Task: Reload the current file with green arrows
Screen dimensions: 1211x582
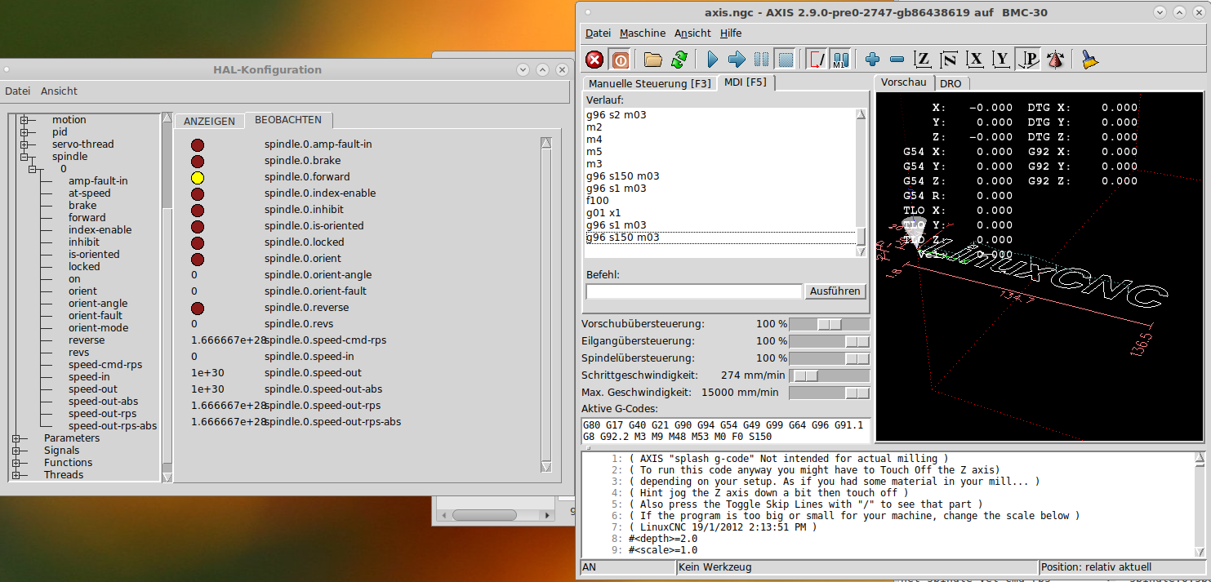Action: (x=679, y=60)
